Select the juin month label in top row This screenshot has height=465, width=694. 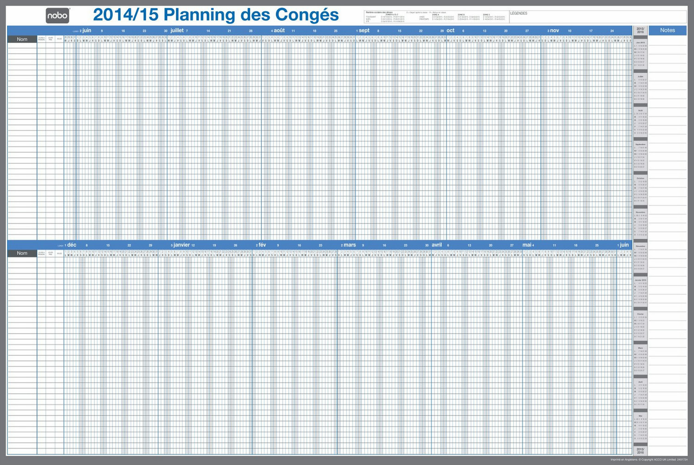87,31
